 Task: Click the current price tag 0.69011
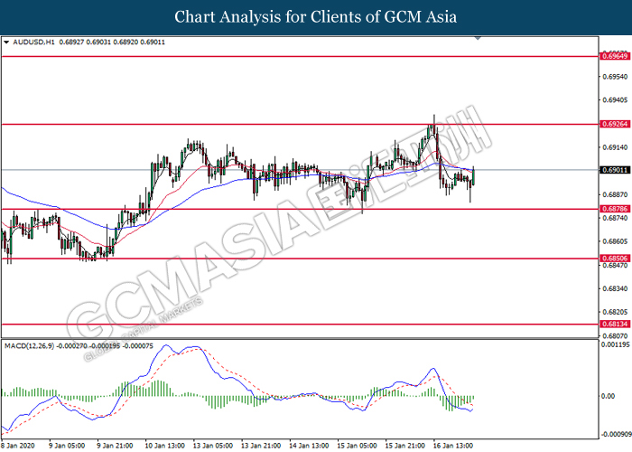pos(612,170)
